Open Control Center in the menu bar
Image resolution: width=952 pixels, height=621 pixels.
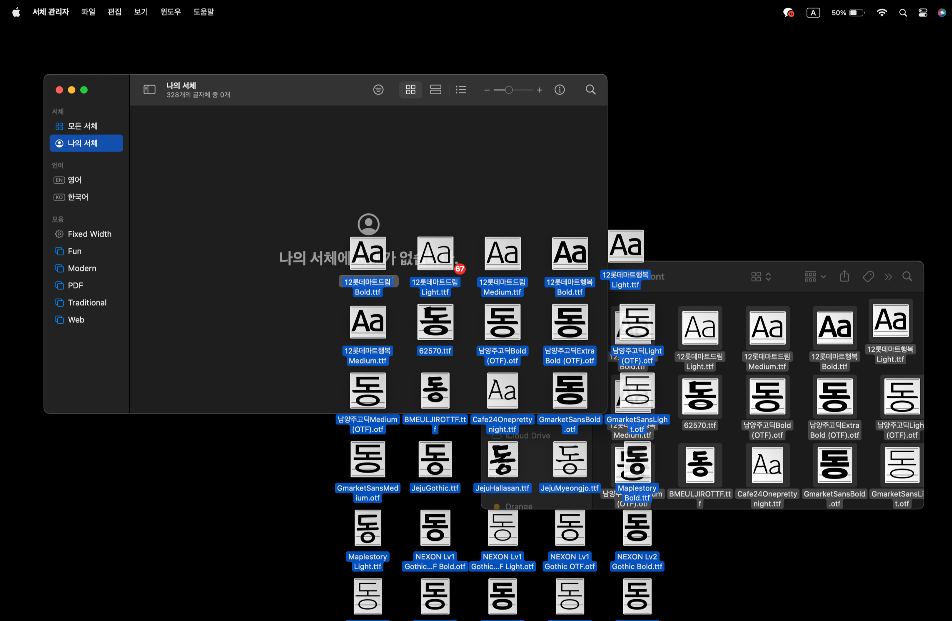pyautogui.click(x=923, y=13)
